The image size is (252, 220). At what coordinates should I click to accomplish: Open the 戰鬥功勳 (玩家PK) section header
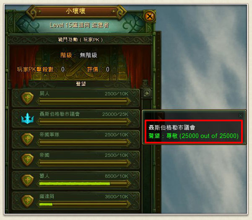[81, 40]
